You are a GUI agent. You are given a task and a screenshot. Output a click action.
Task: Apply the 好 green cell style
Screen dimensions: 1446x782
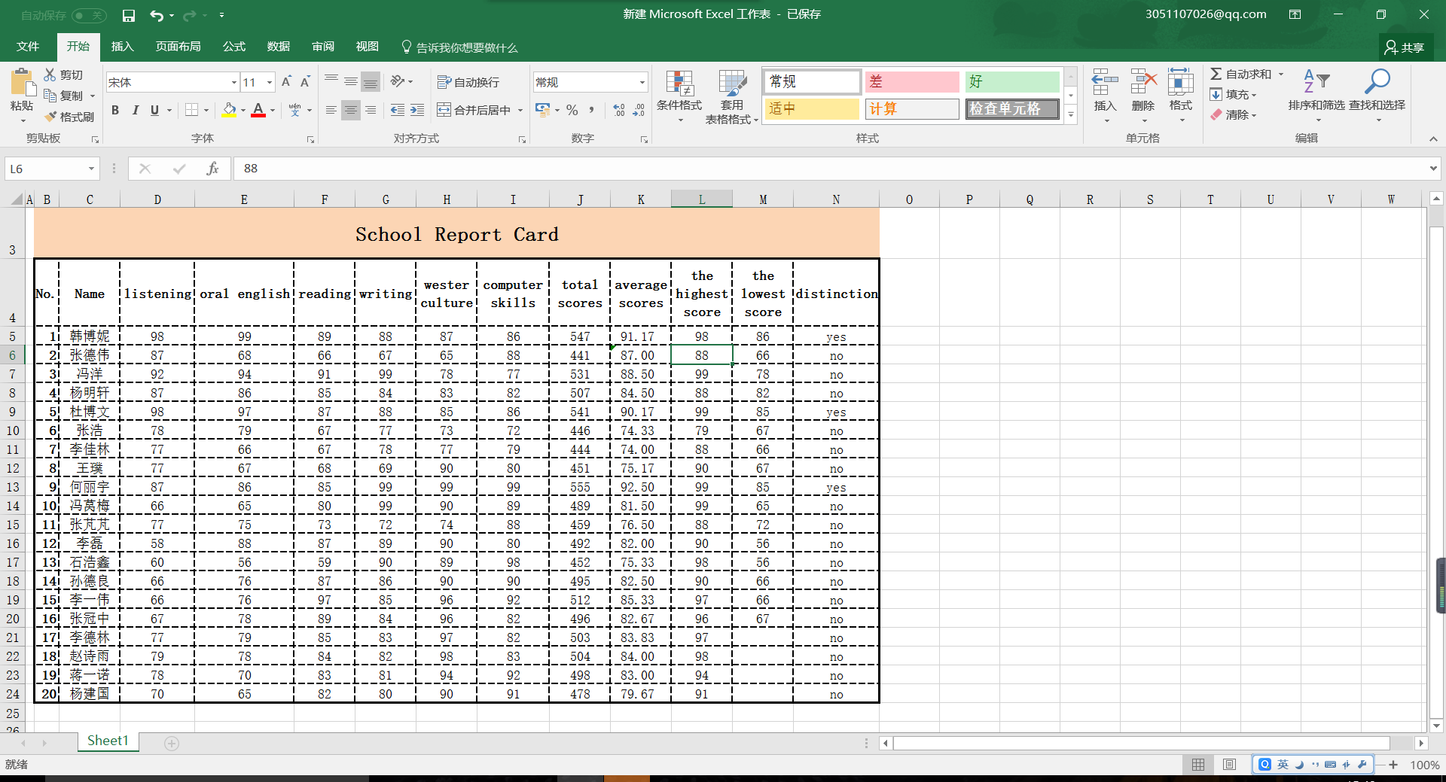[1011, 81]
